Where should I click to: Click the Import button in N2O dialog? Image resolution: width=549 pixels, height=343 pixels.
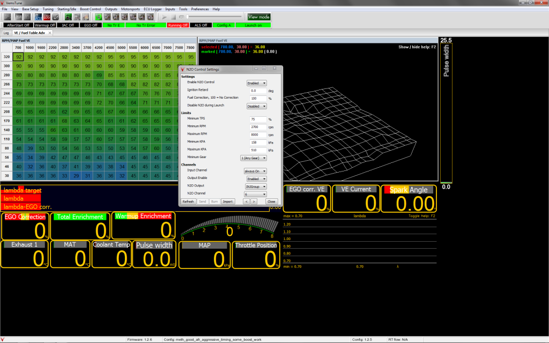[227, 202]
